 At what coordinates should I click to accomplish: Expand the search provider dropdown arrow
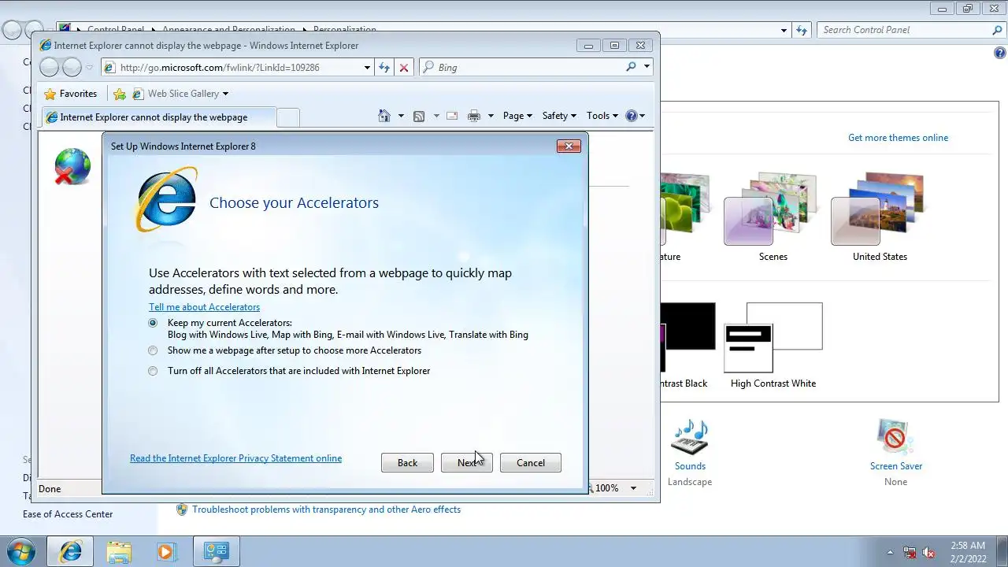tap(647, 67)
